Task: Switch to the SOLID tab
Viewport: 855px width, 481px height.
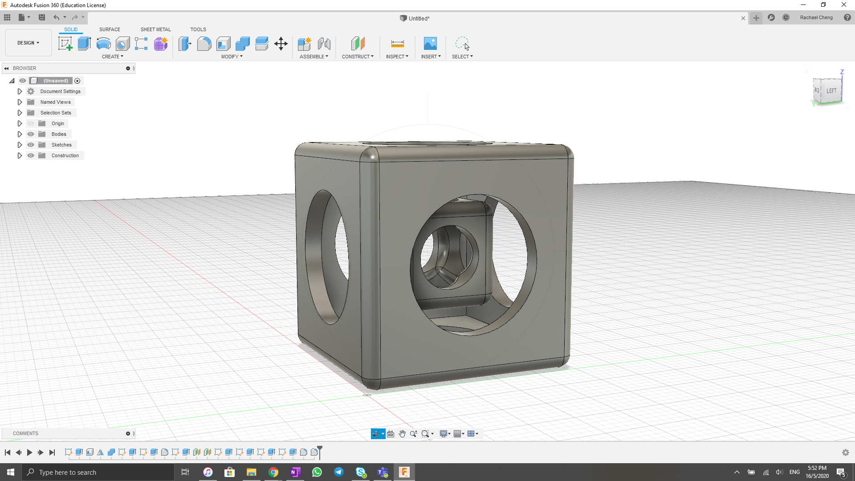Action: point(71,29)
